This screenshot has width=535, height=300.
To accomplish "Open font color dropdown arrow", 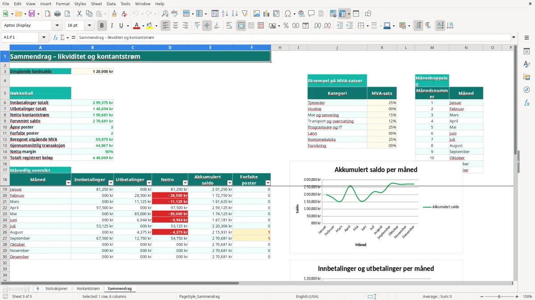I will (x=143, y=26).
